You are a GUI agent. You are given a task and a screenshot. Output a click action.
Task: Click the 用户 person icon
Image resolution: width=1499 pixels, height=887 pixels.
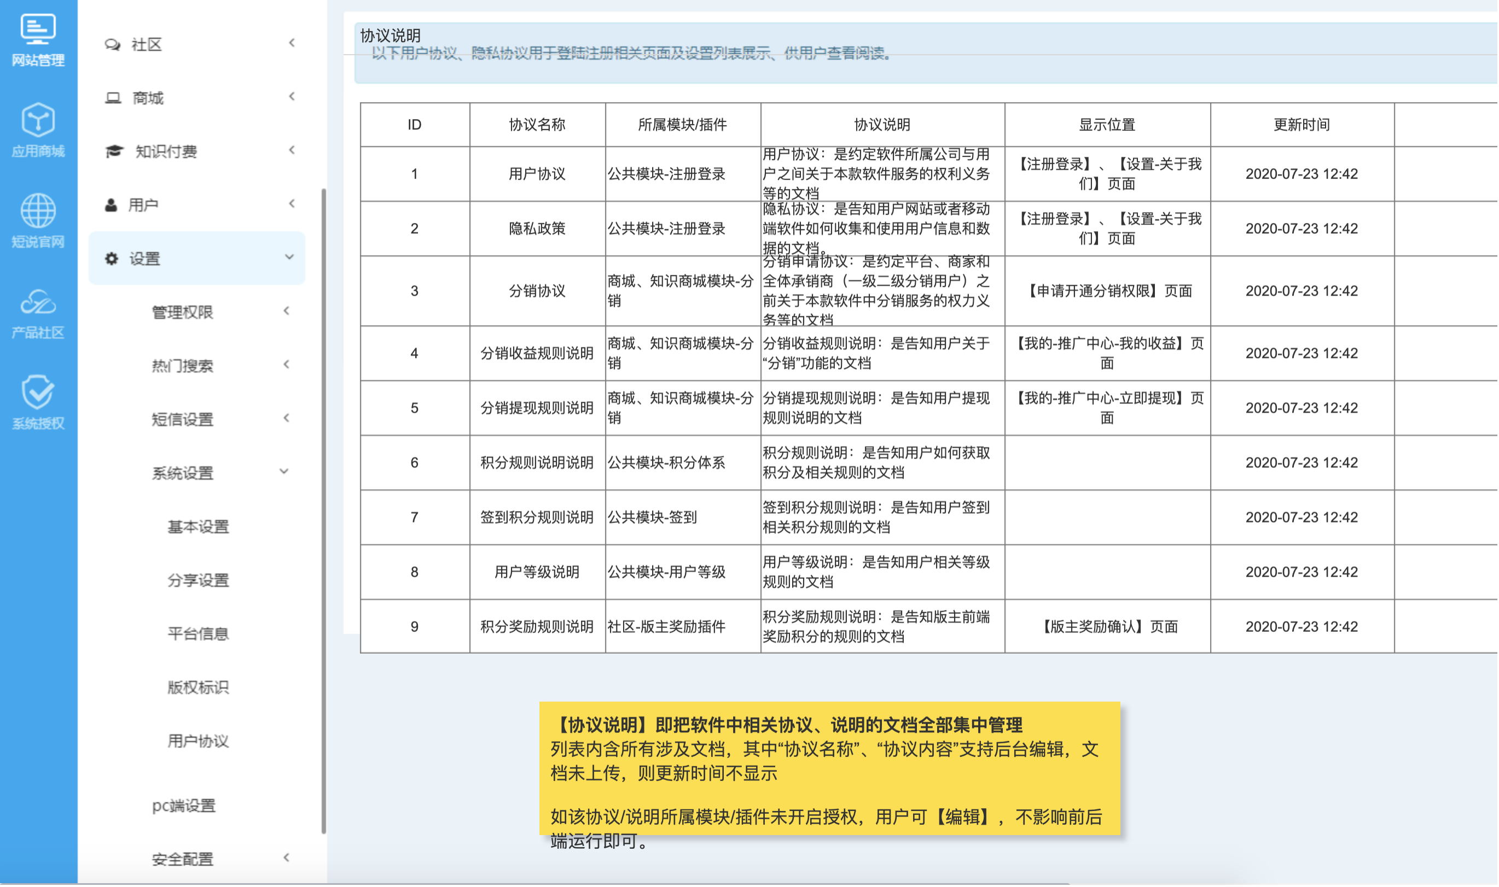pos(111,205)
